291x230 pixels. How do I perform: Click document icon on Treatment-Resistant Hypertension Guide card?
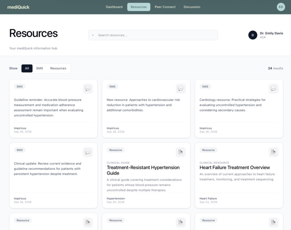(x=180, y=152)
